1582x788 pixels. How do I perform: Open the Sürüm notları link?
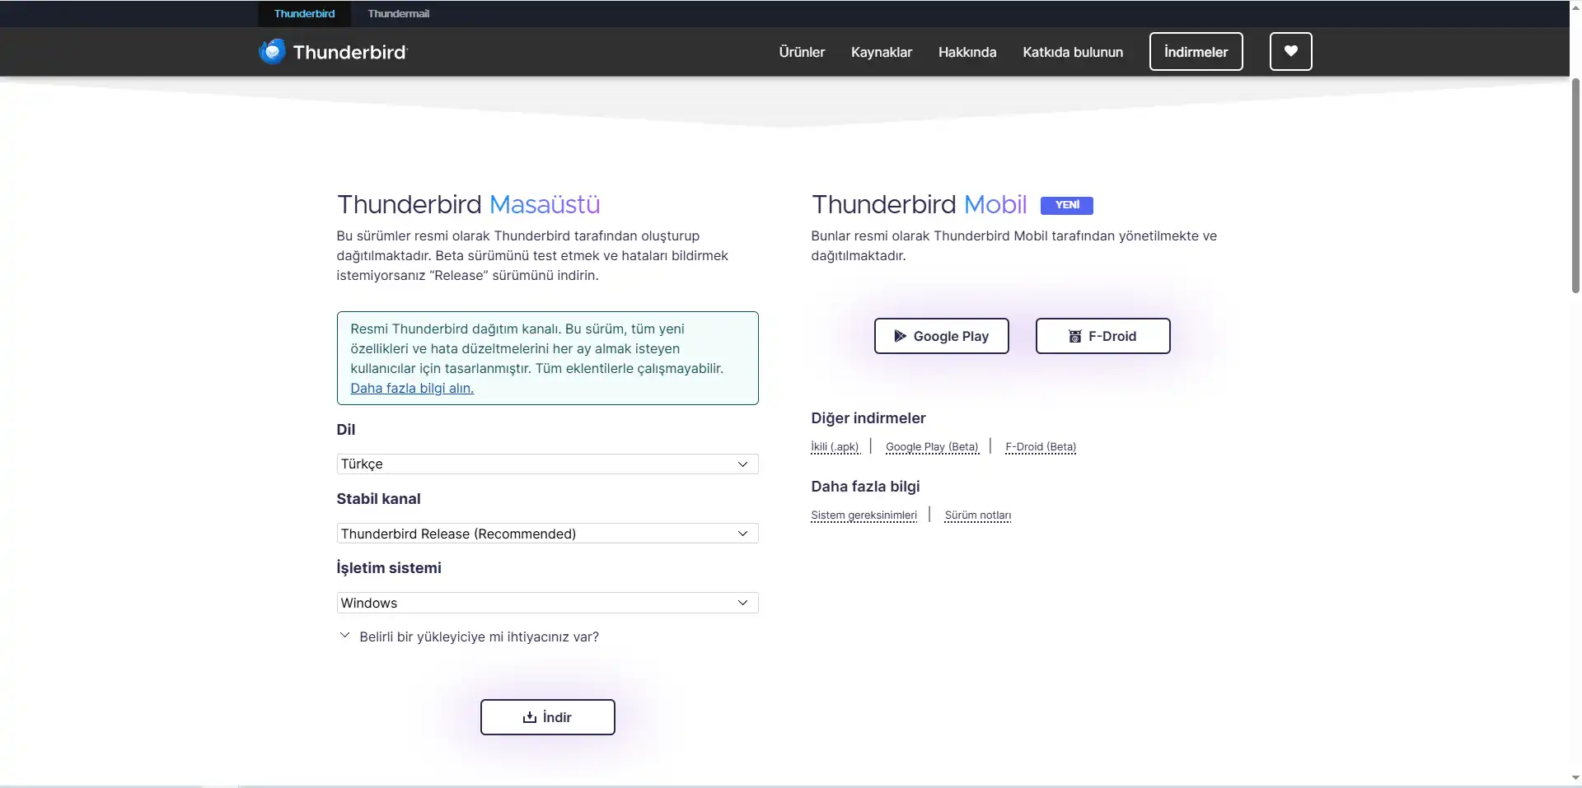tap(978, 515)
